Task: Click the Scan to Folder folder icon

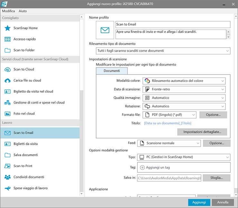Action: [7, 50]
